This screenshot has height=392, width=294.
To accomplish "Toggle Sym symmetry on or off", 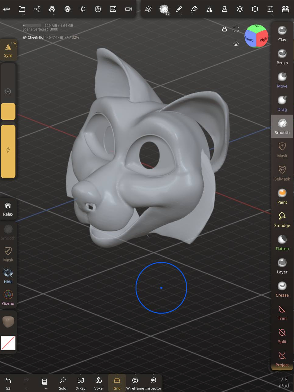I will tap(8, 50).
